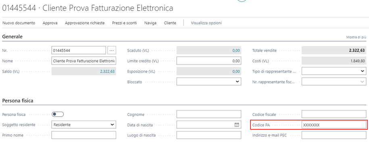The image size is (369, 150).
Task: Open the Approva menu
Action: coord(50,23)
